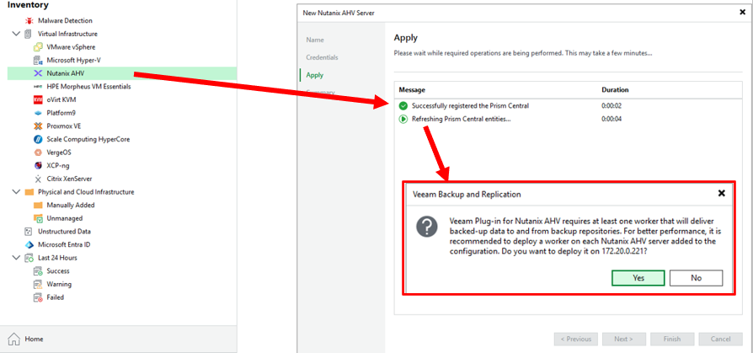The height and width of the screenshot is (353, 753).
Task: Open the Name wizard step
Action: point(315,40)
